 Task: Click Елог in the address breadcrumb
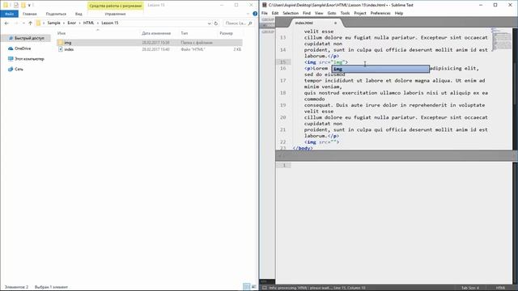click(x=72, y=23)
